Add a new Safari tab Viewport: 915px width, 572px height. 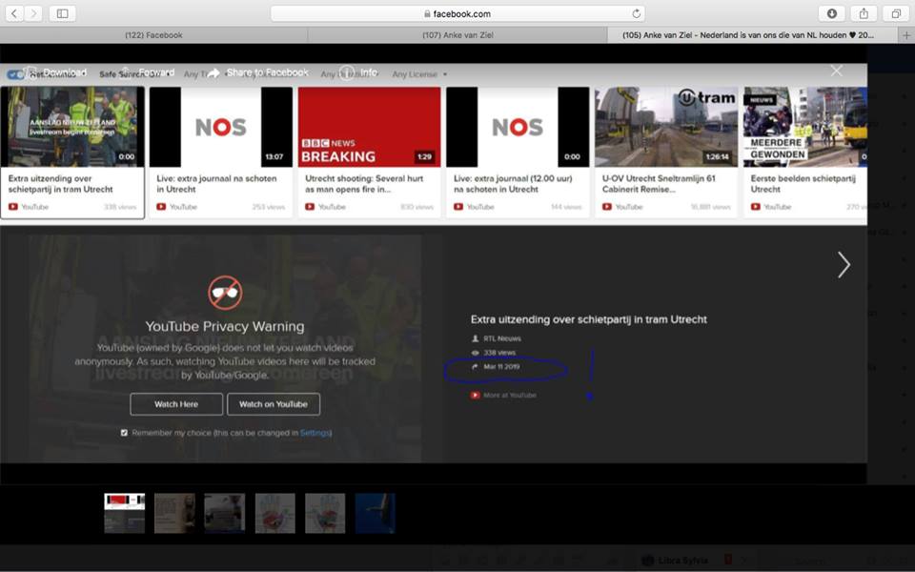pos(906,35)
